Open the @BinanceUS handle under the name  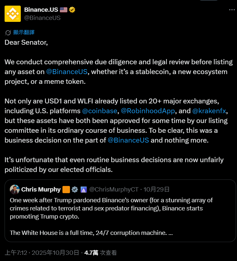[42, 18]
